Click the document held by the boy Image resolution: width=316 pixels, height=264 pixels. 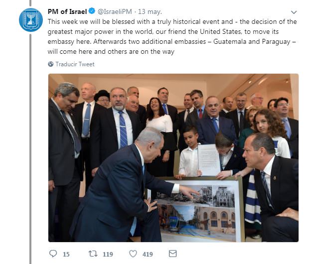click(x=209, y=160)
